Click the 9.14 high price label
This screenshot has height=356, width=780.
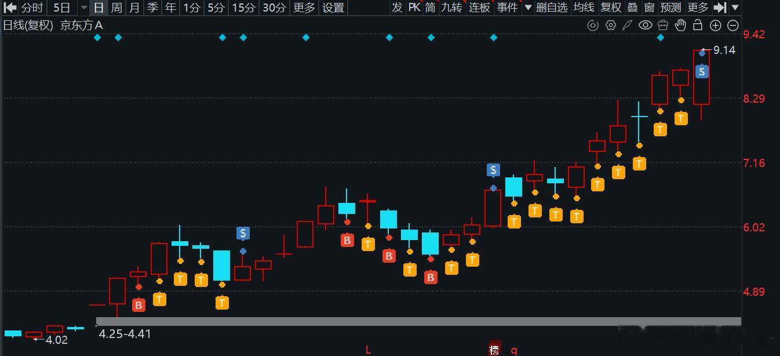(724, 50)
